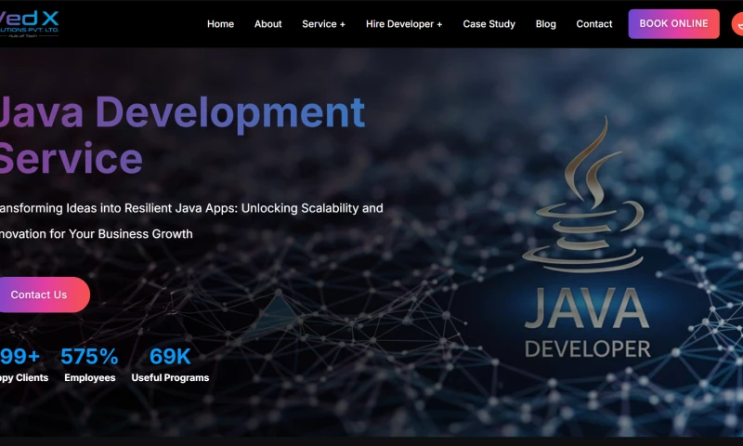Viewport: 743px width, 446px height.
Task: Click the Contact Us gradient button
Action: 40,295
